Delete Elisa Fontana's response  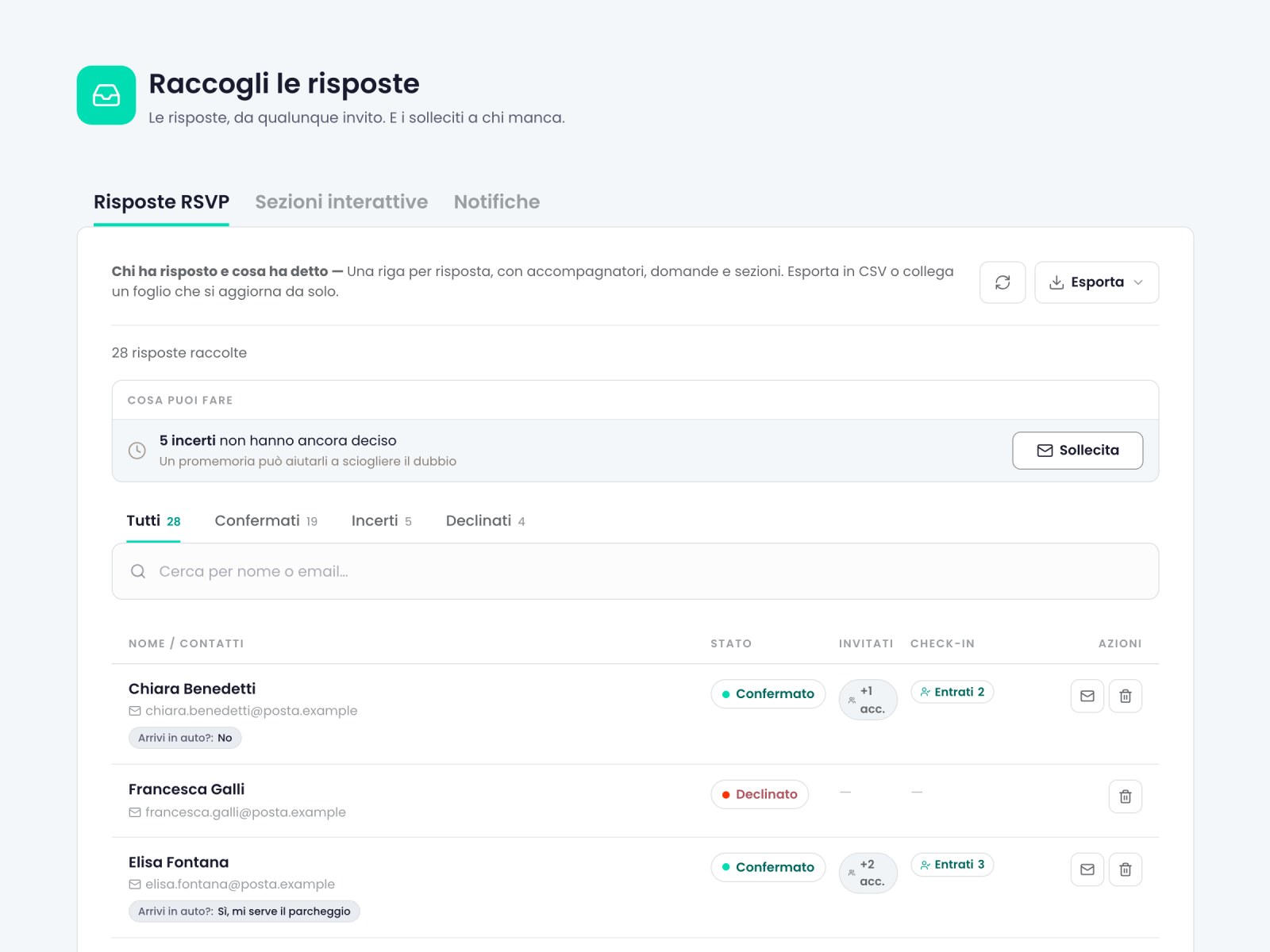[x=1125, y=869]
